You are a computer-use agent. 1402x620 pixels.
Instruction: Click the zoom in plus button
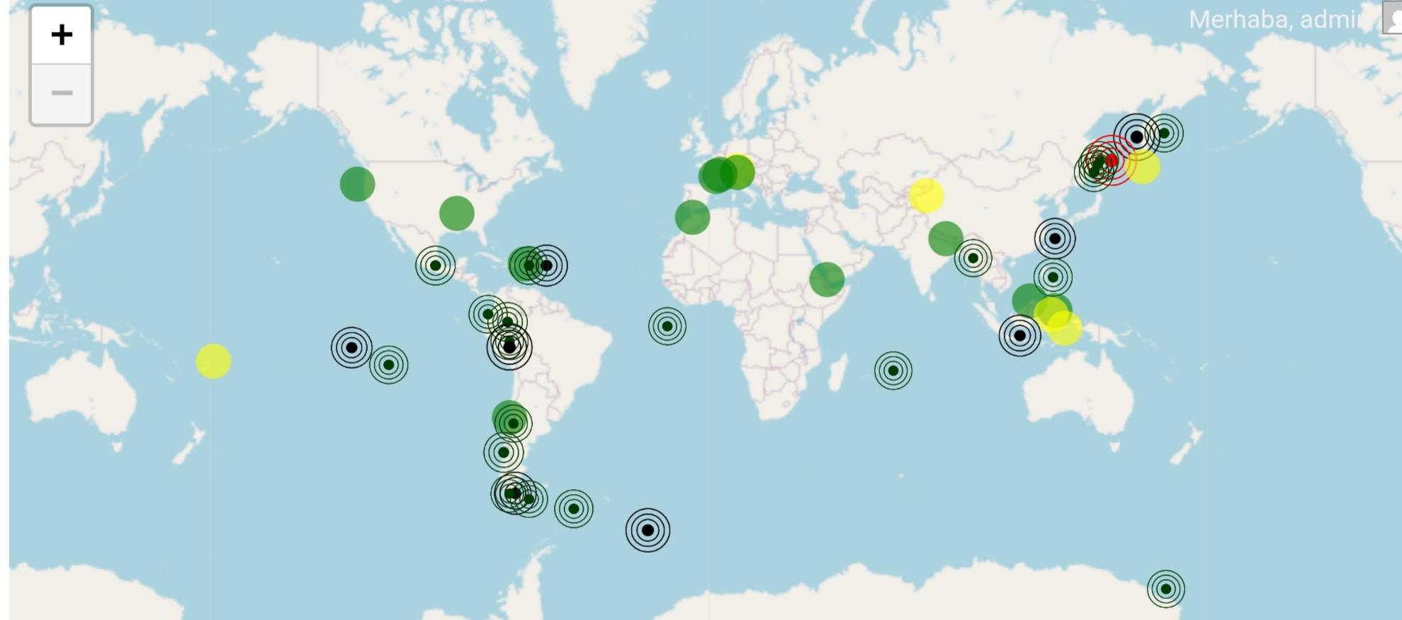(x=62, y=35)
